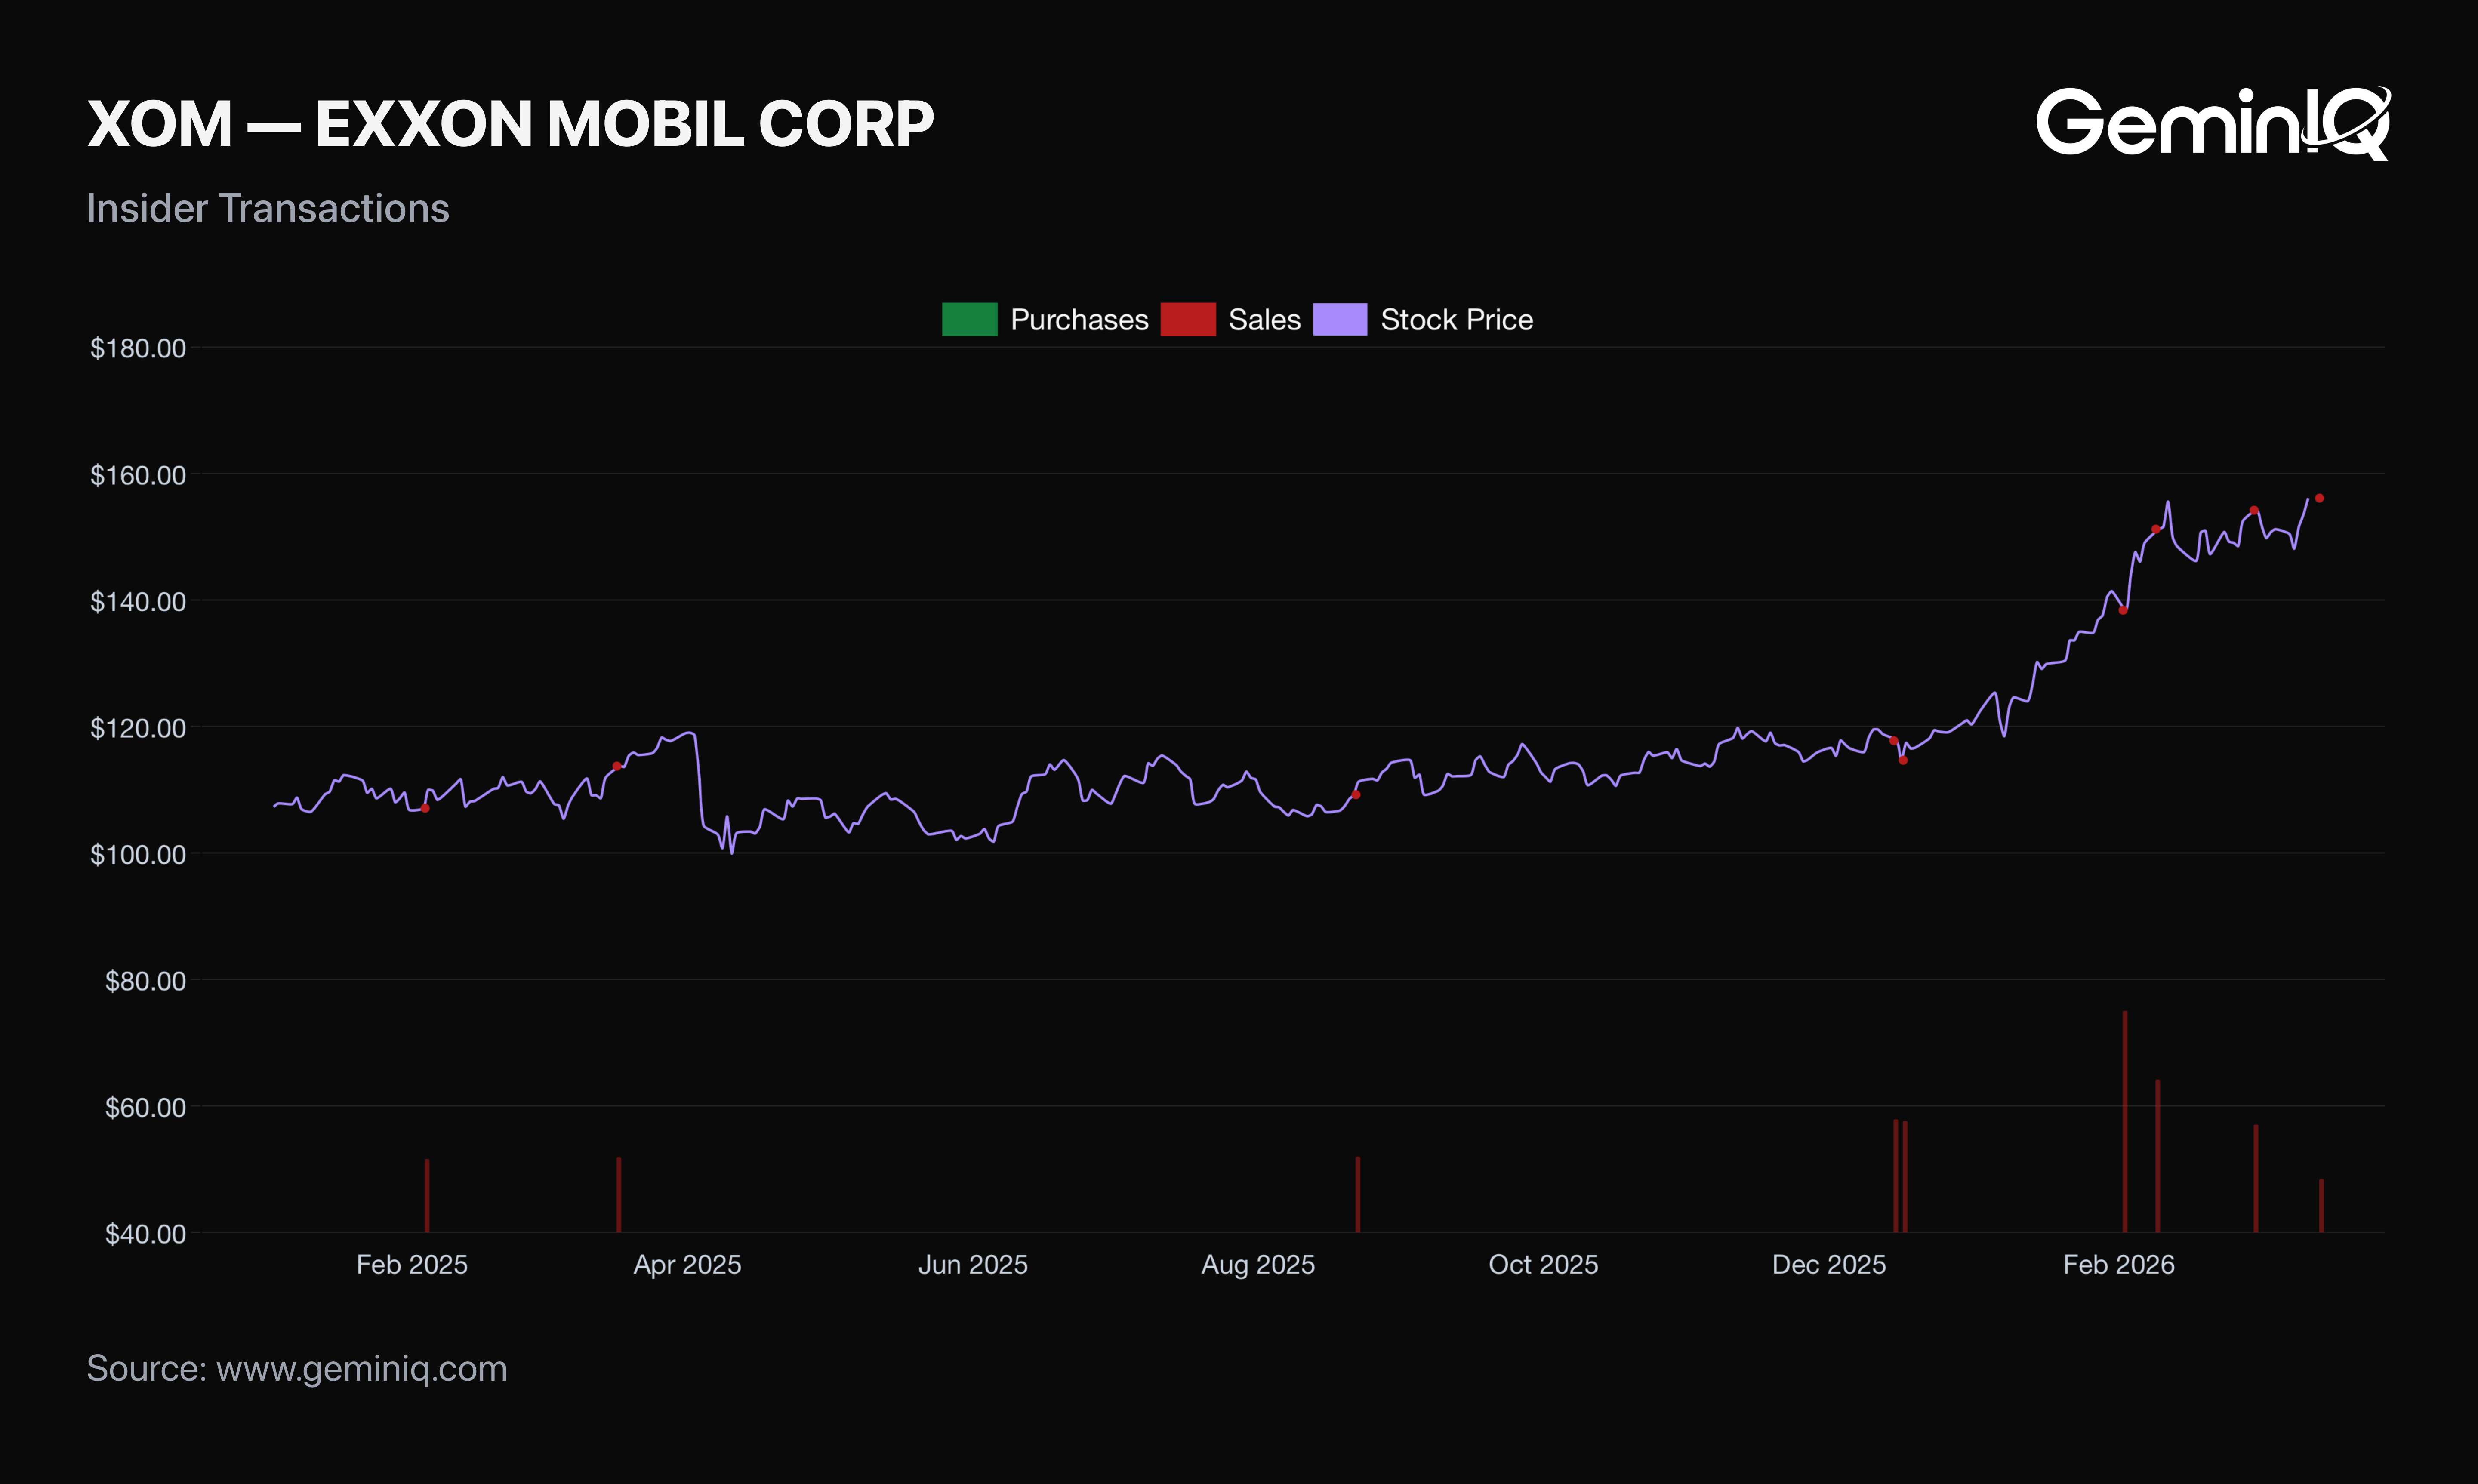Click the Jun 2025 x-axis label
Image resolution: width=2478 pixels, height=1484 pixels.
[x=973, y=1265]
